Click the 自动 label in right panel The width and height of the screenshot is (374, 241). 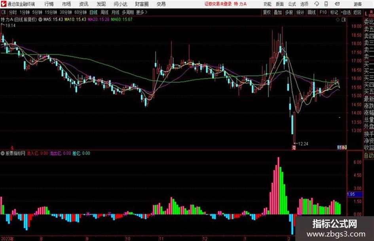(369, 156)
